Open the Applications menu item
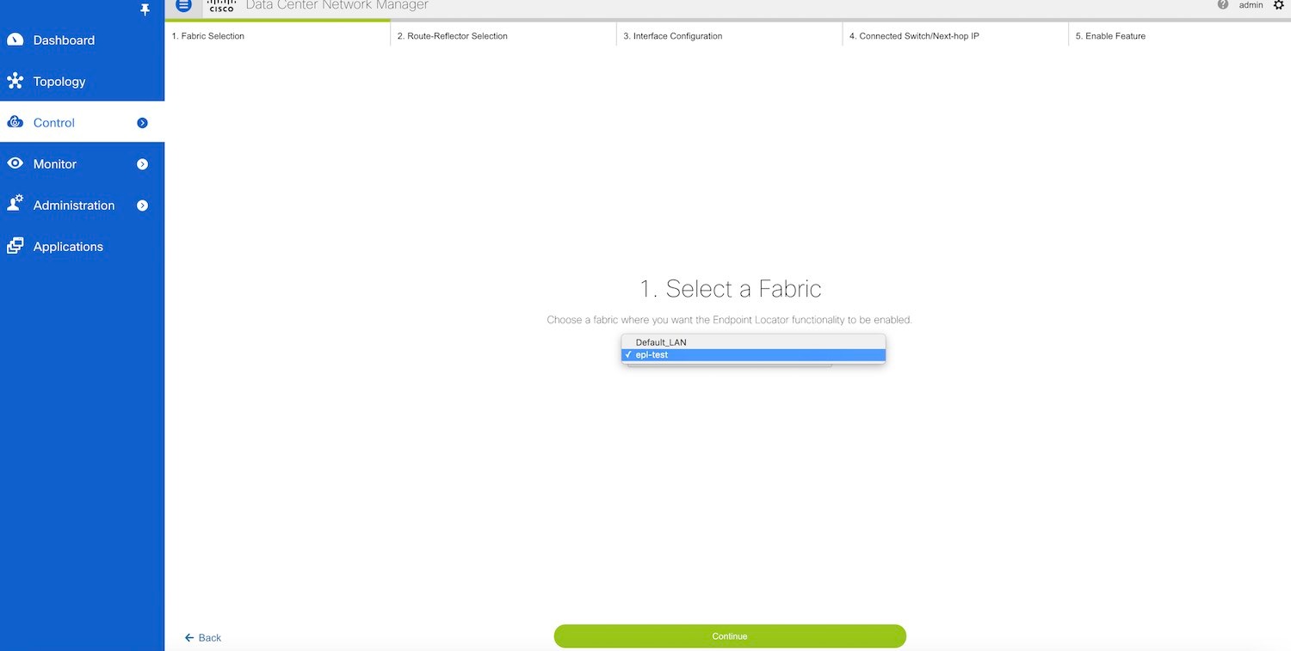The image size is (1291, 651). (x=82, y=246)
